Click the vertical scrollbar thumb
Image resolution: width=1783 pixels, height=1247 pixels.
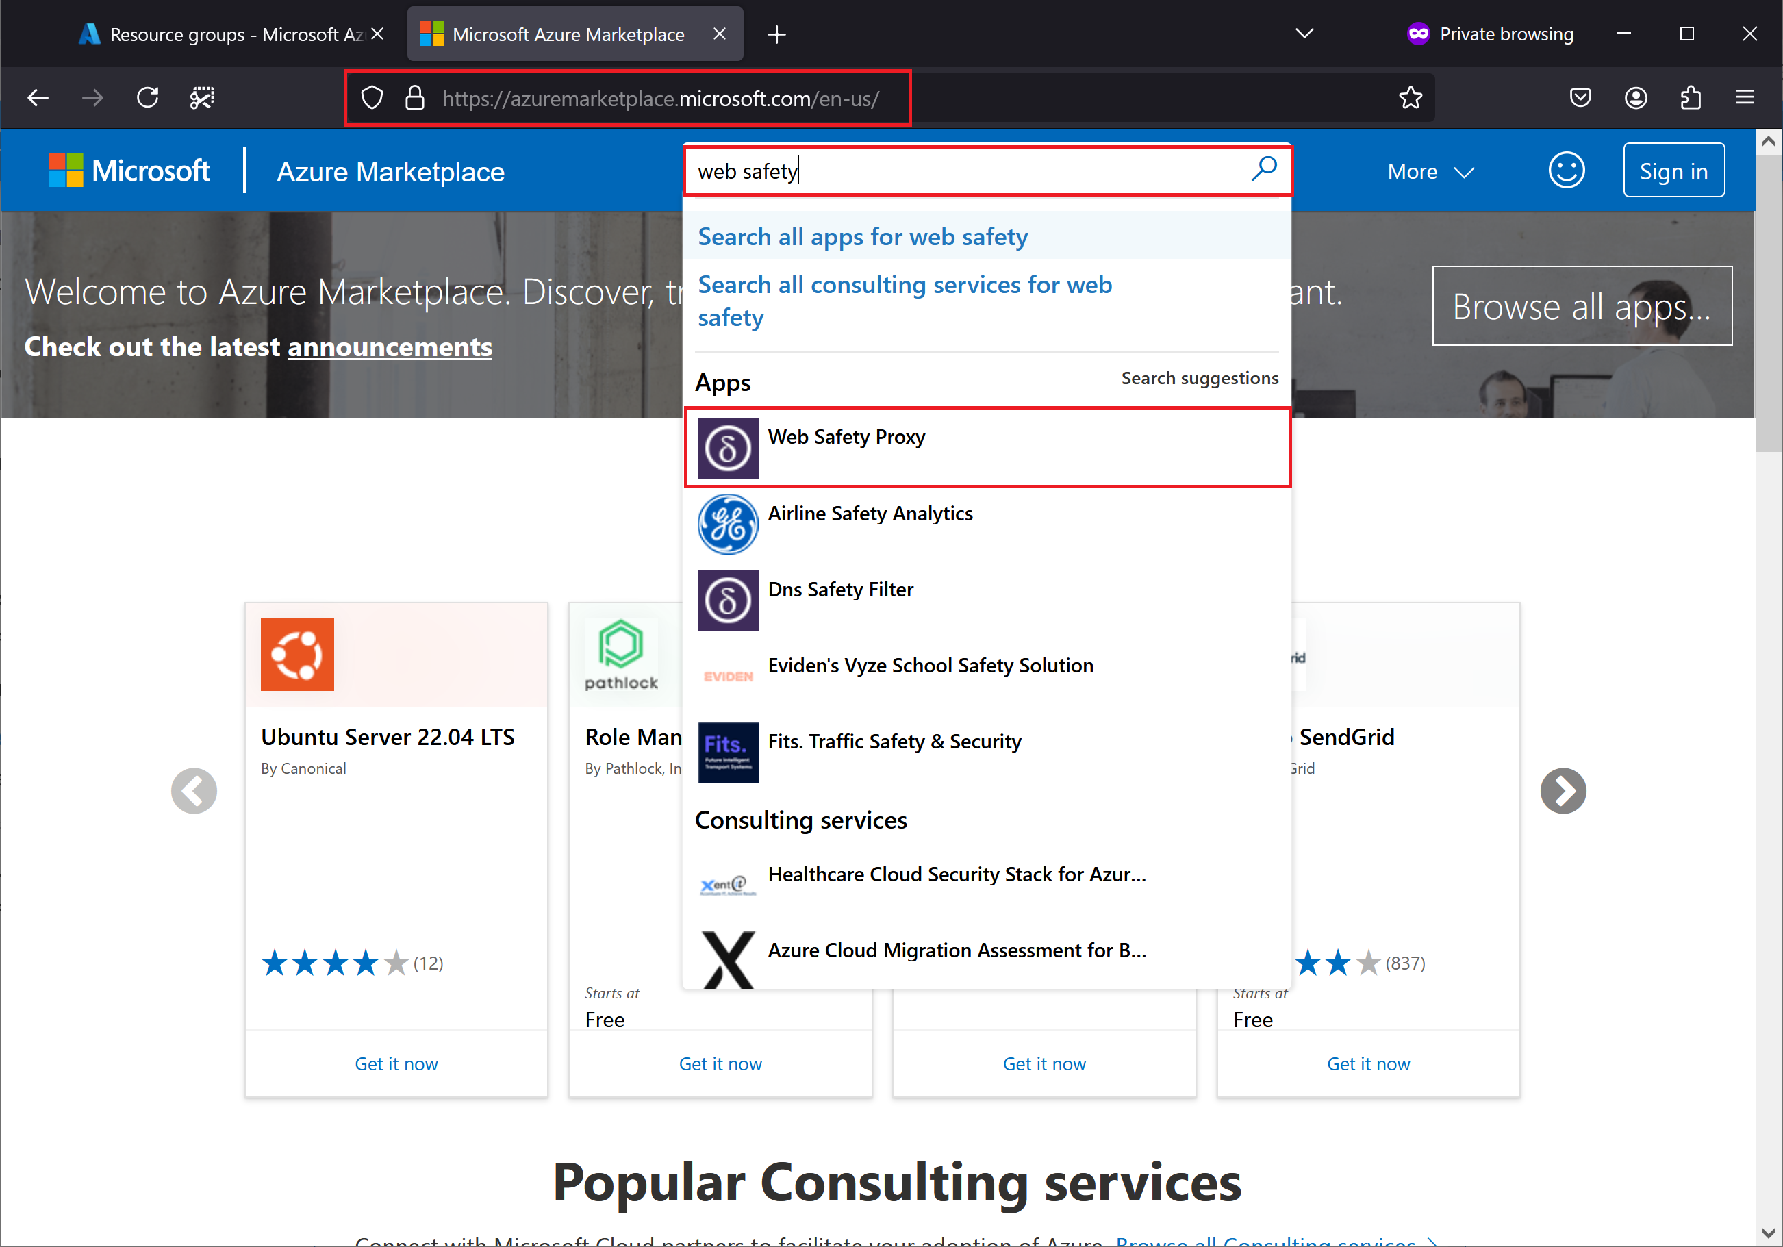coord(1768,303)
